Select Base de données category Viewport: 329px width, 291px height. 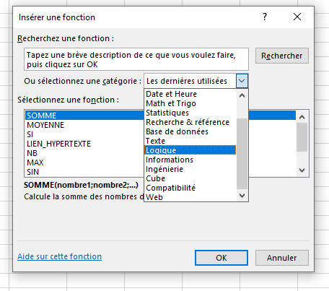[x=190, y=131]
